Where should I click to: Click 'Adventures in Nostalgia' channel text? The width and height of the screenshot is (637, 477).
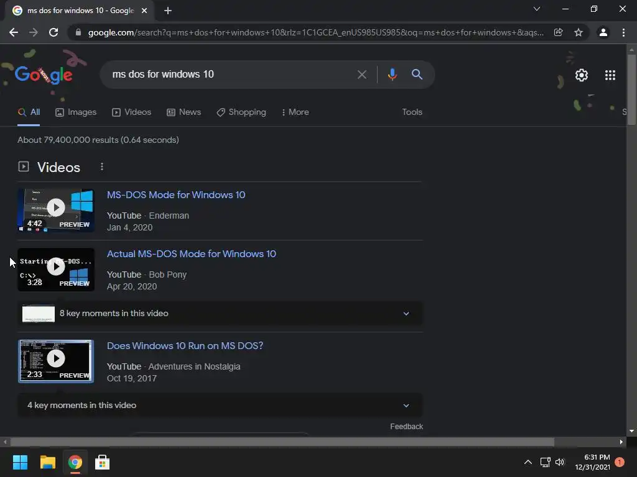point(194,366)
